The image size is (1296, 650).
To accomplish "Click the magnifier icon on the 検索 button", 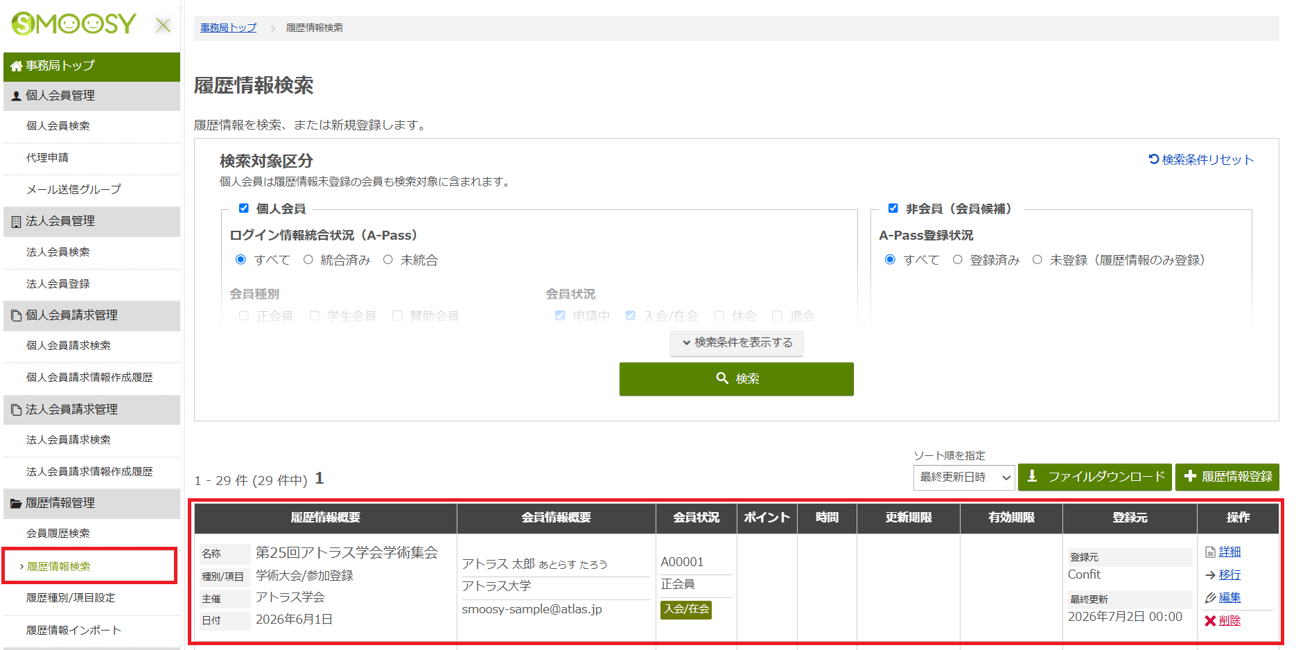I will (722, 378).
